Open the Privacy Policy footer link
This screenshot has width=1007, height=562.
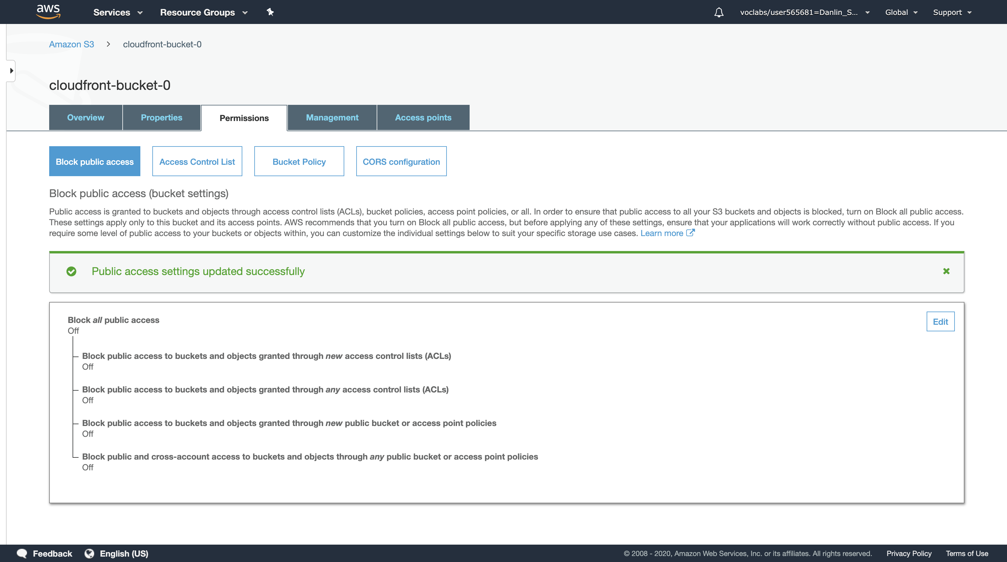point(909,553)
